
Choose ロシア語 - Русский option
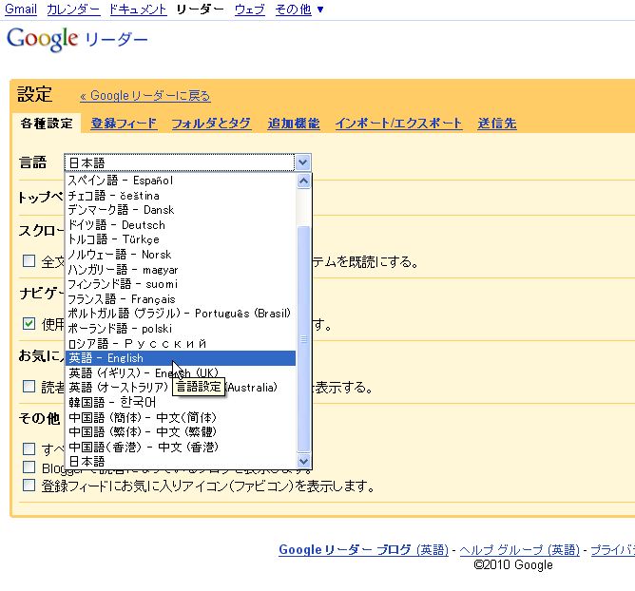[x=181, y=343]
